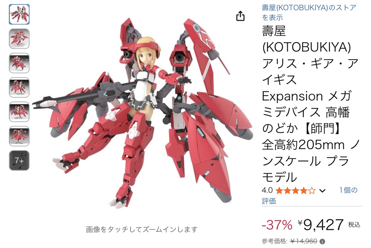Image resolution: width=371 pixels, height=248 pixels.
Task: Click the struck-through ¥14,960 reference price
Action: pos(303,241)
